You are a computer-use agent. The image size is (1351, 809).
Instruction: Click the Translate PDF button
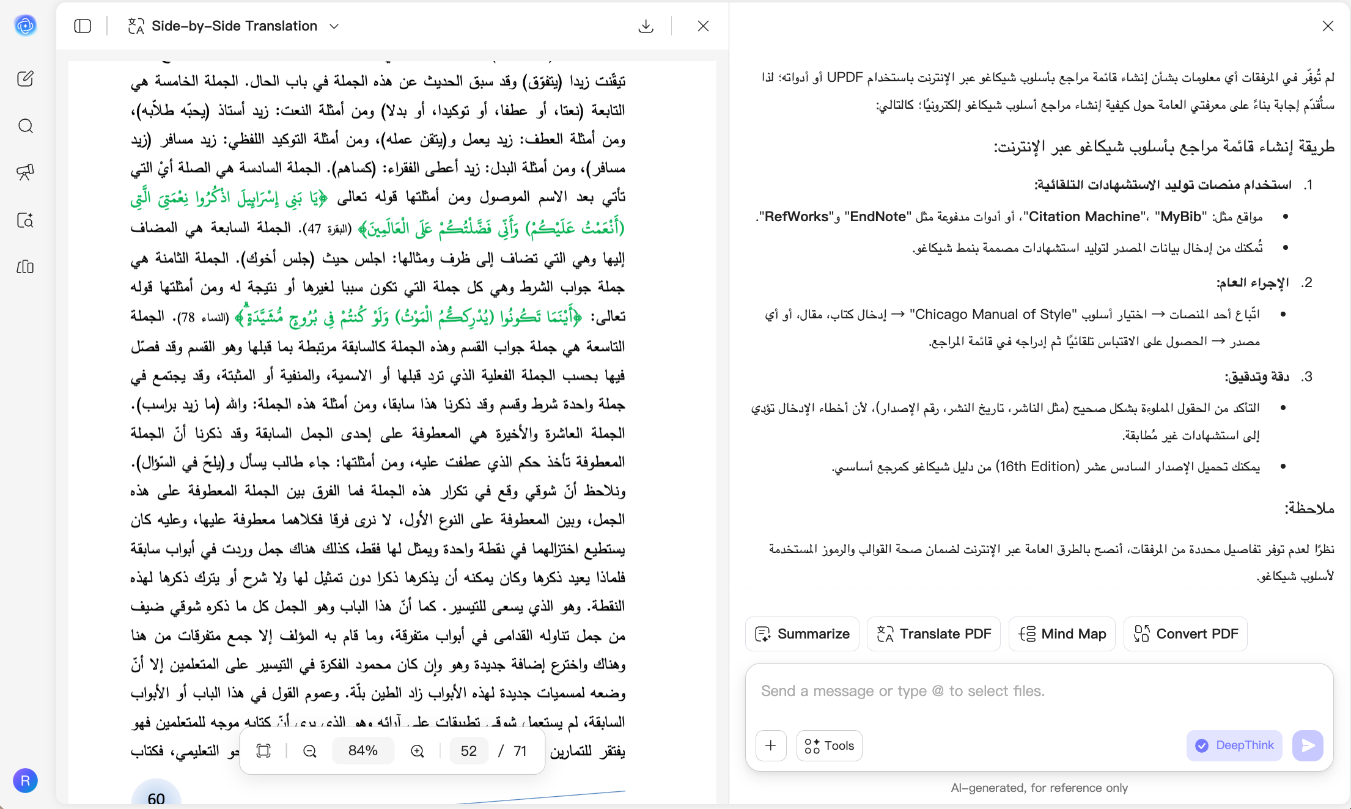coord(933,634)
